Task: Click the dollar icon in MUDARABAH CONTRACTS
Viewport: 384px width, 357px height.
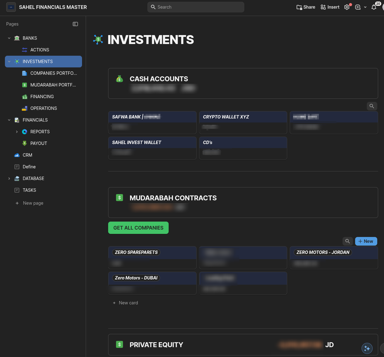Action: [x=120, y=198]
